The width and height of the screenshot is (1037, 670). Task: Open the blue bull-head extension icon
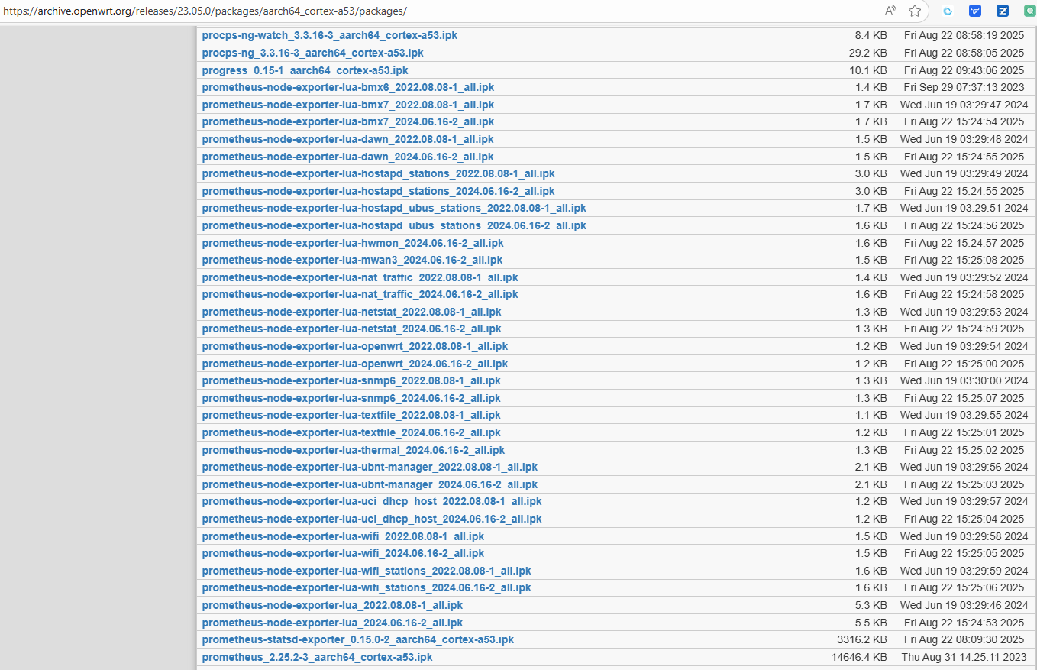(x=975, y=11)
